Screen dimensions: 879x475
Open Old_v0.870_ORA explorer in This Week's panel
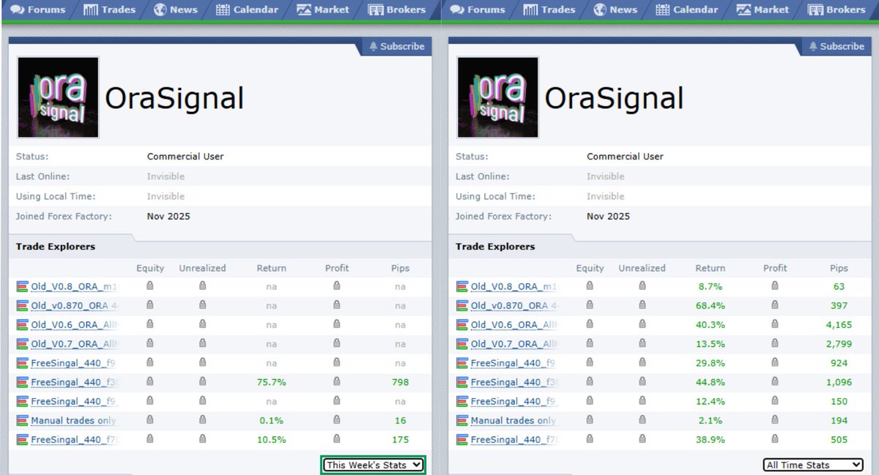pos(74,305)
